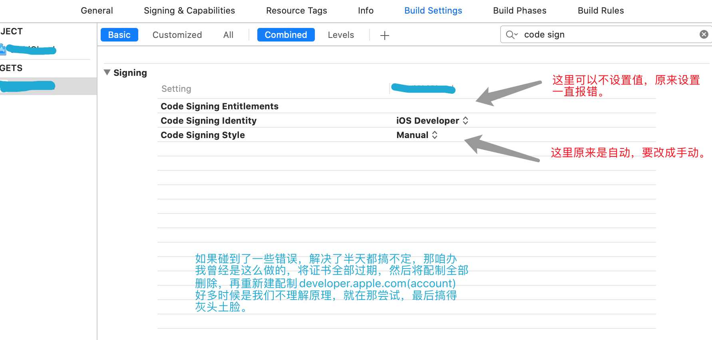Click the plus add setting icon

[x=384, y=36]
